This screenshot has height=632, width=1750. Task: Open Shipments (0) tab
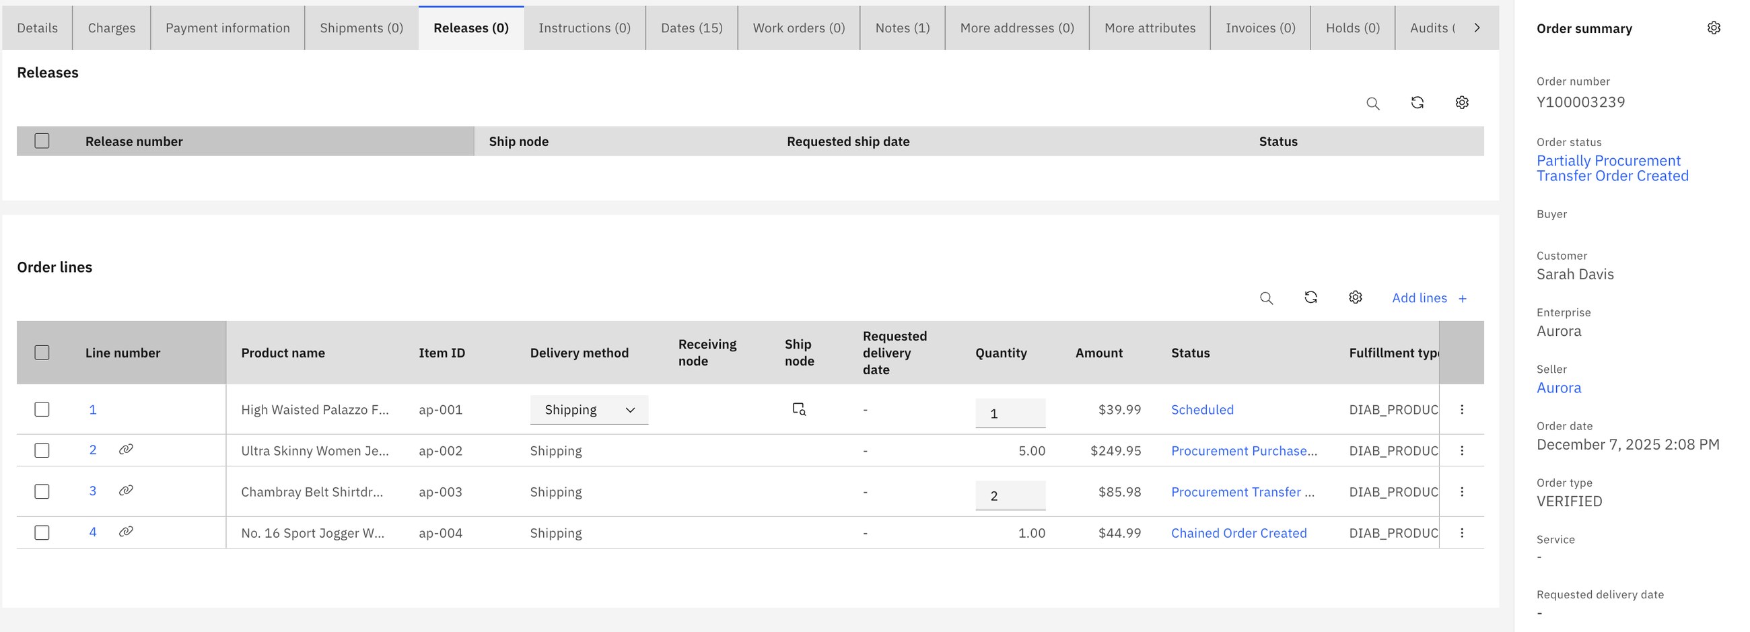(x=361, y=28)
